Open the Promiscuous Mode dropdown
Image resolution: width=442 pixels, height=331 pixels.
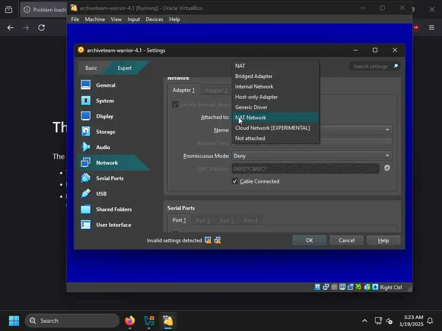coord(312,156)
